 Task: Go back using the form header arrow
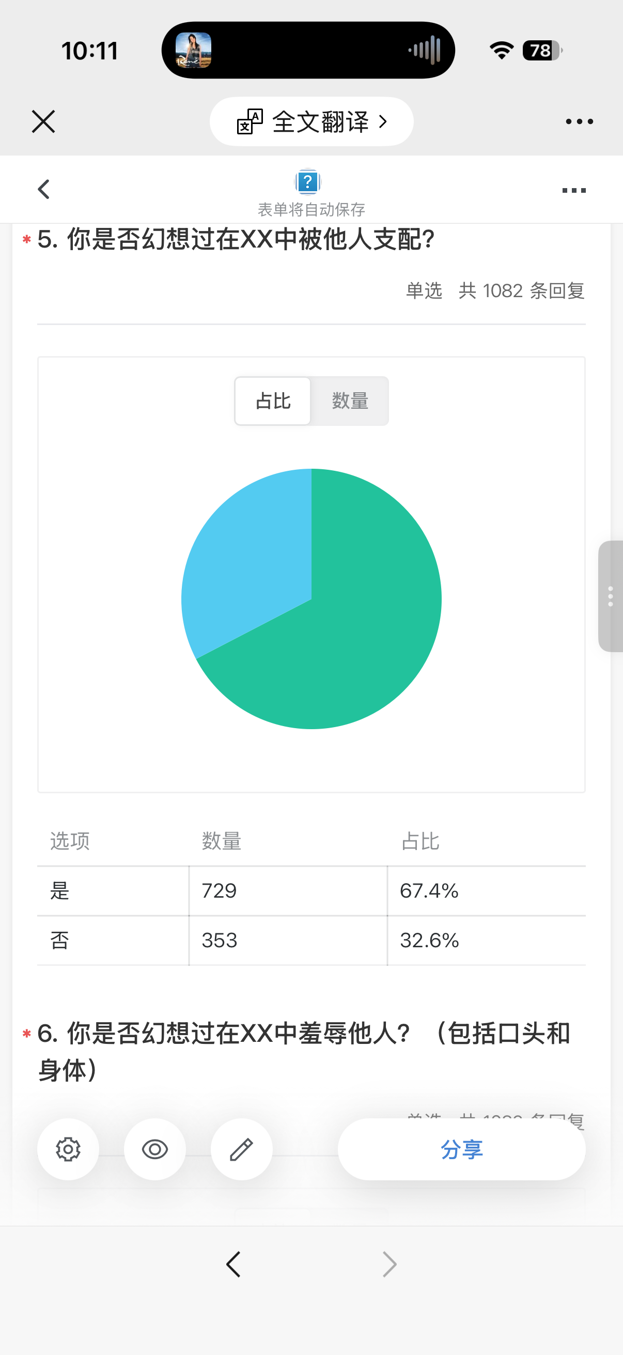click(44, 189)
